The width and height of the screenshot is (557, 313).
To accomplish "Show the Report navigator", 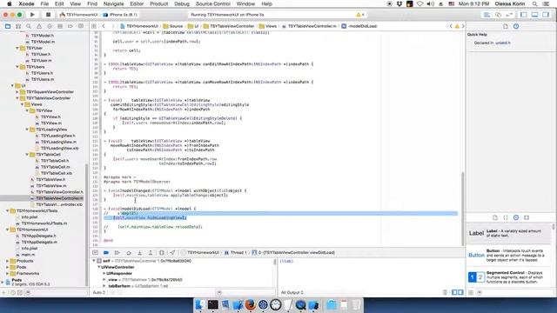I will pyautogui.click(x=81, y=26).
